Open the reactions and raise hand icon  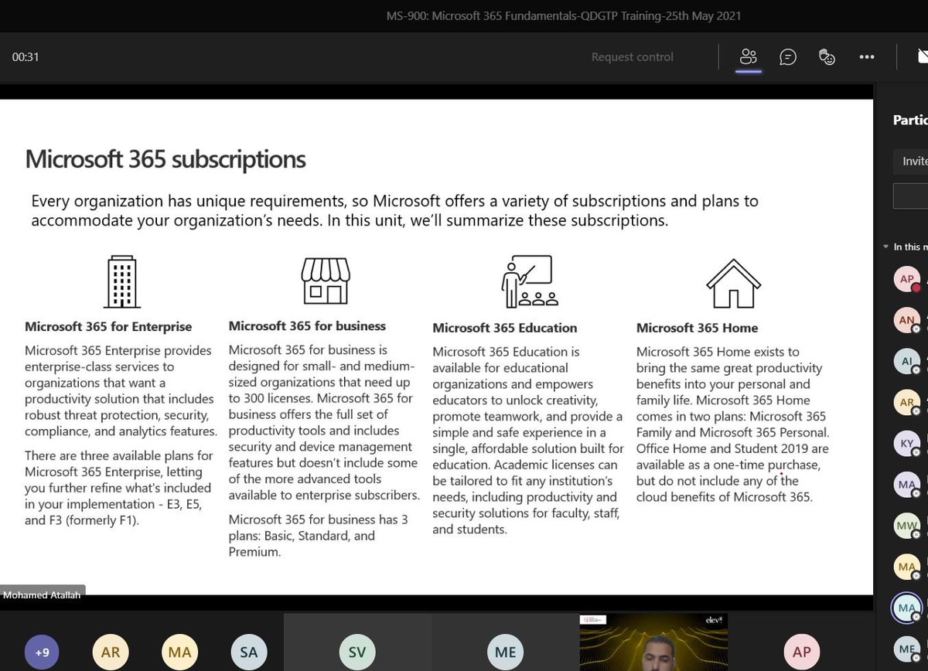[827, 56]
